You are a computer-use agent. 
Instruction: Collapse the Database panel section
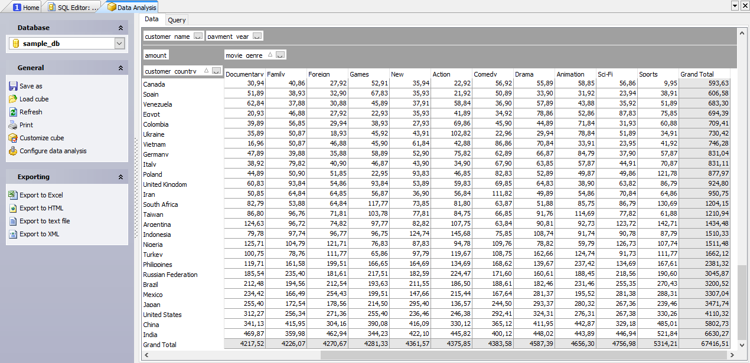click(x=120, y=28)
